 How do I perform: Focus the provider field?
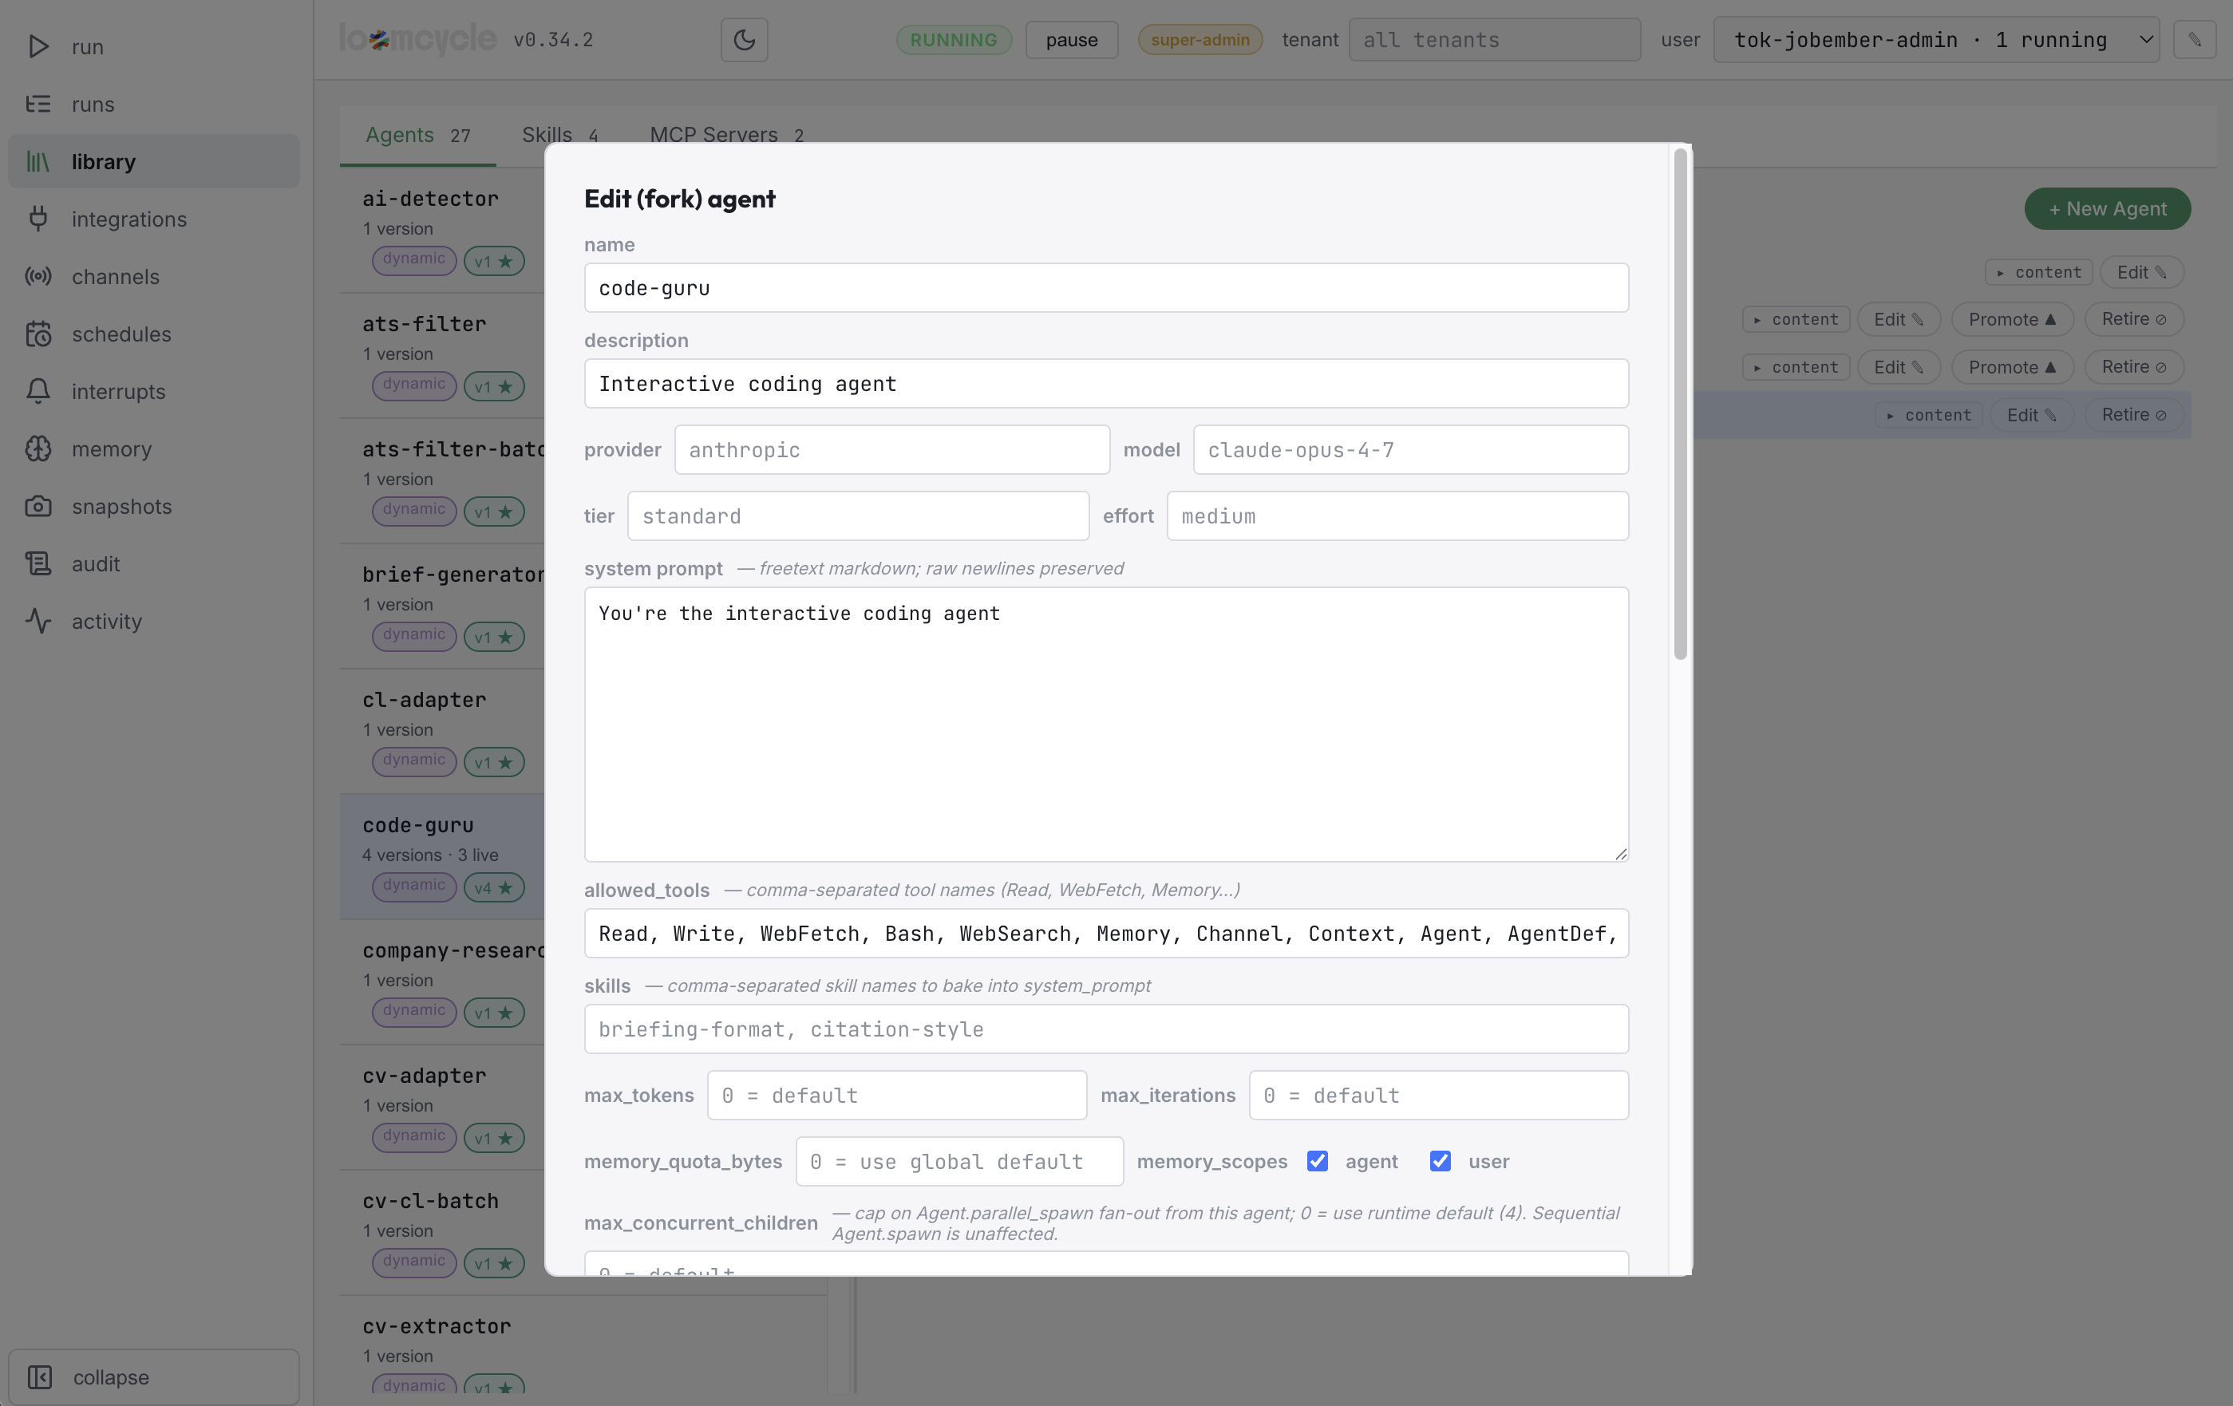[892, 450]
